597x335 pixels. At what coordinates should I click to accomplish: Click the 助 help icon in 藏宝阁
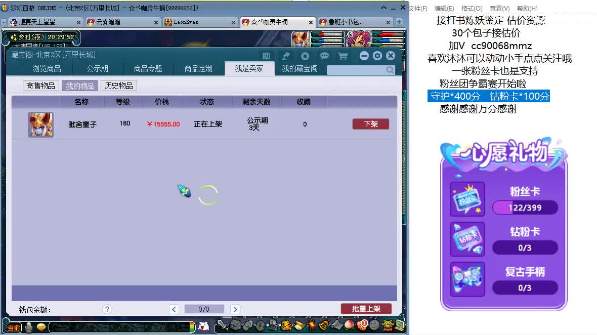266,56
